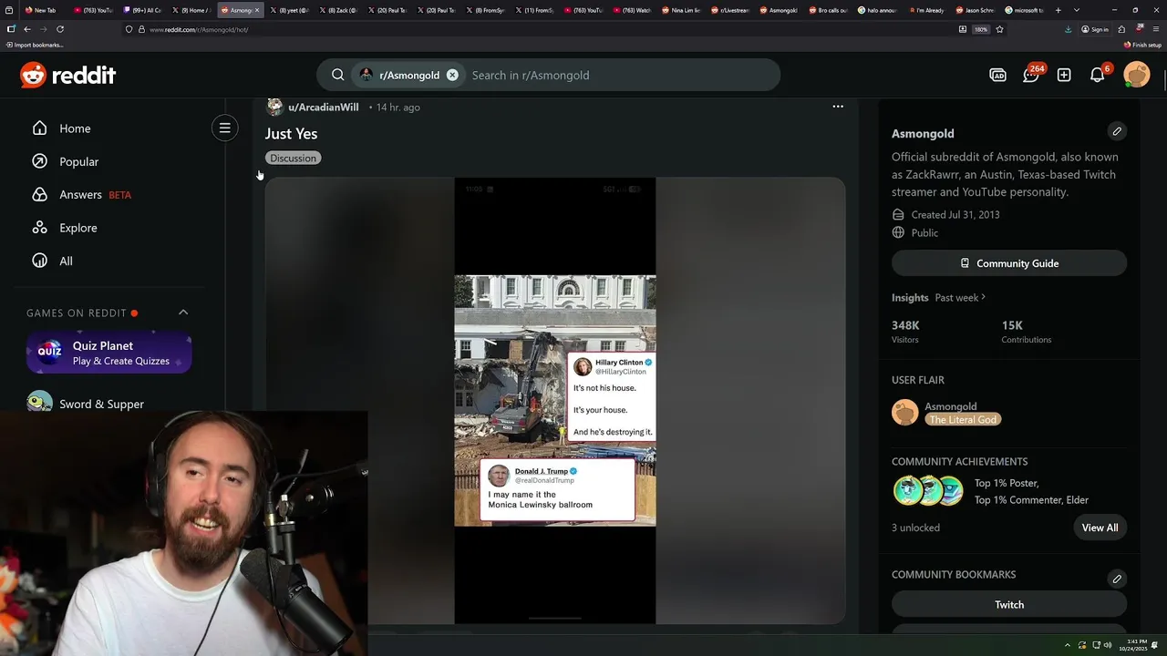Switch to the Jason Schre tab
This screenshot has height=656, width=1167.
click(977, 10)
